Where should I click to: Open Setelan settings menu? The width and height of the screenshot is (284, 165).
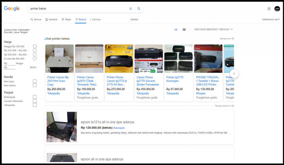pyautogui.click(x=134, y=19)
